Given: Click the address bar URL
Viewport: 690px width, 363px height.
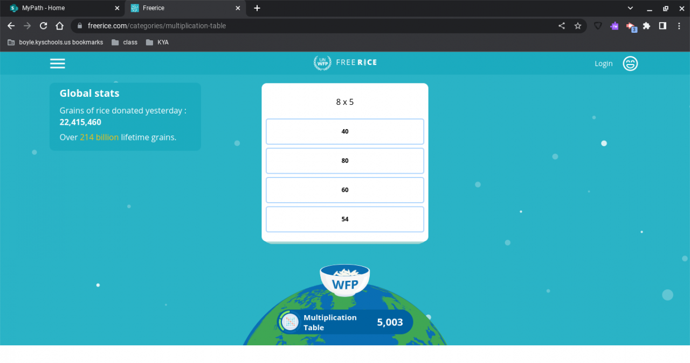Looking at the screenshot, I should tap(157, 26).
